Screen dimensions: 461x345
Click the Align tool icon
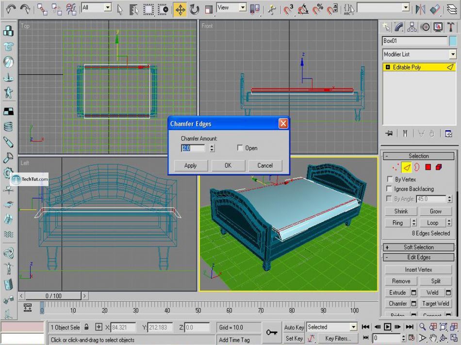[435, 9]
